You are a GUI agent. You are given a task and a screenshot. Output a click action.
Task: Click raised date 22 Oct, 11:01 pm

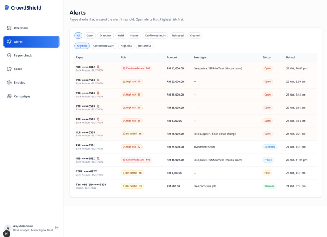(x=297, y=160)
